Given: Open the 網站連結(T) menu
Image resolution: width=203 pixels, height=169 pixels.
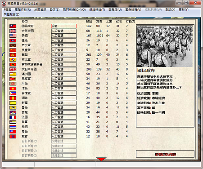Looking at the screenshot, I should coord(97,10).
